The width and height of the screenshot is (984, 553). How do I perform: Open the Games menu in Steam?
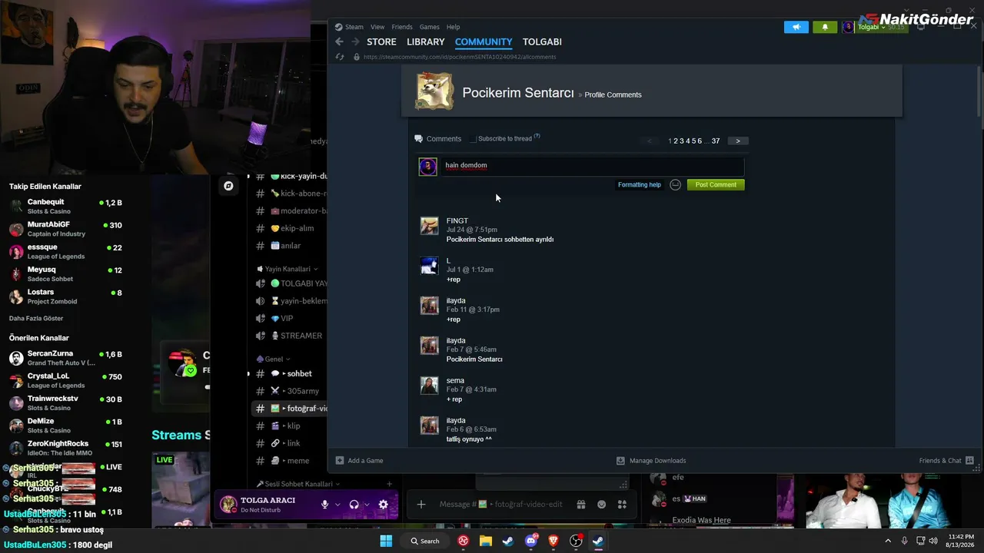click(430, 27)
